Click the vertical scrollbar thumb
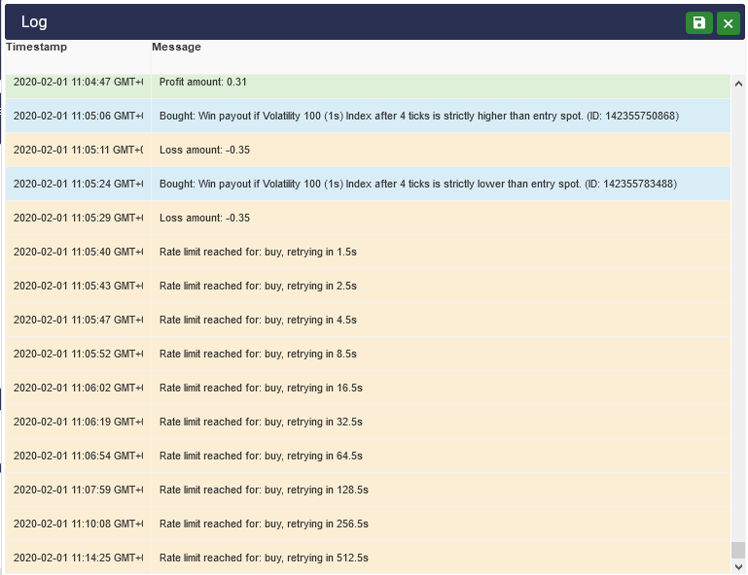 click(738, 550)
